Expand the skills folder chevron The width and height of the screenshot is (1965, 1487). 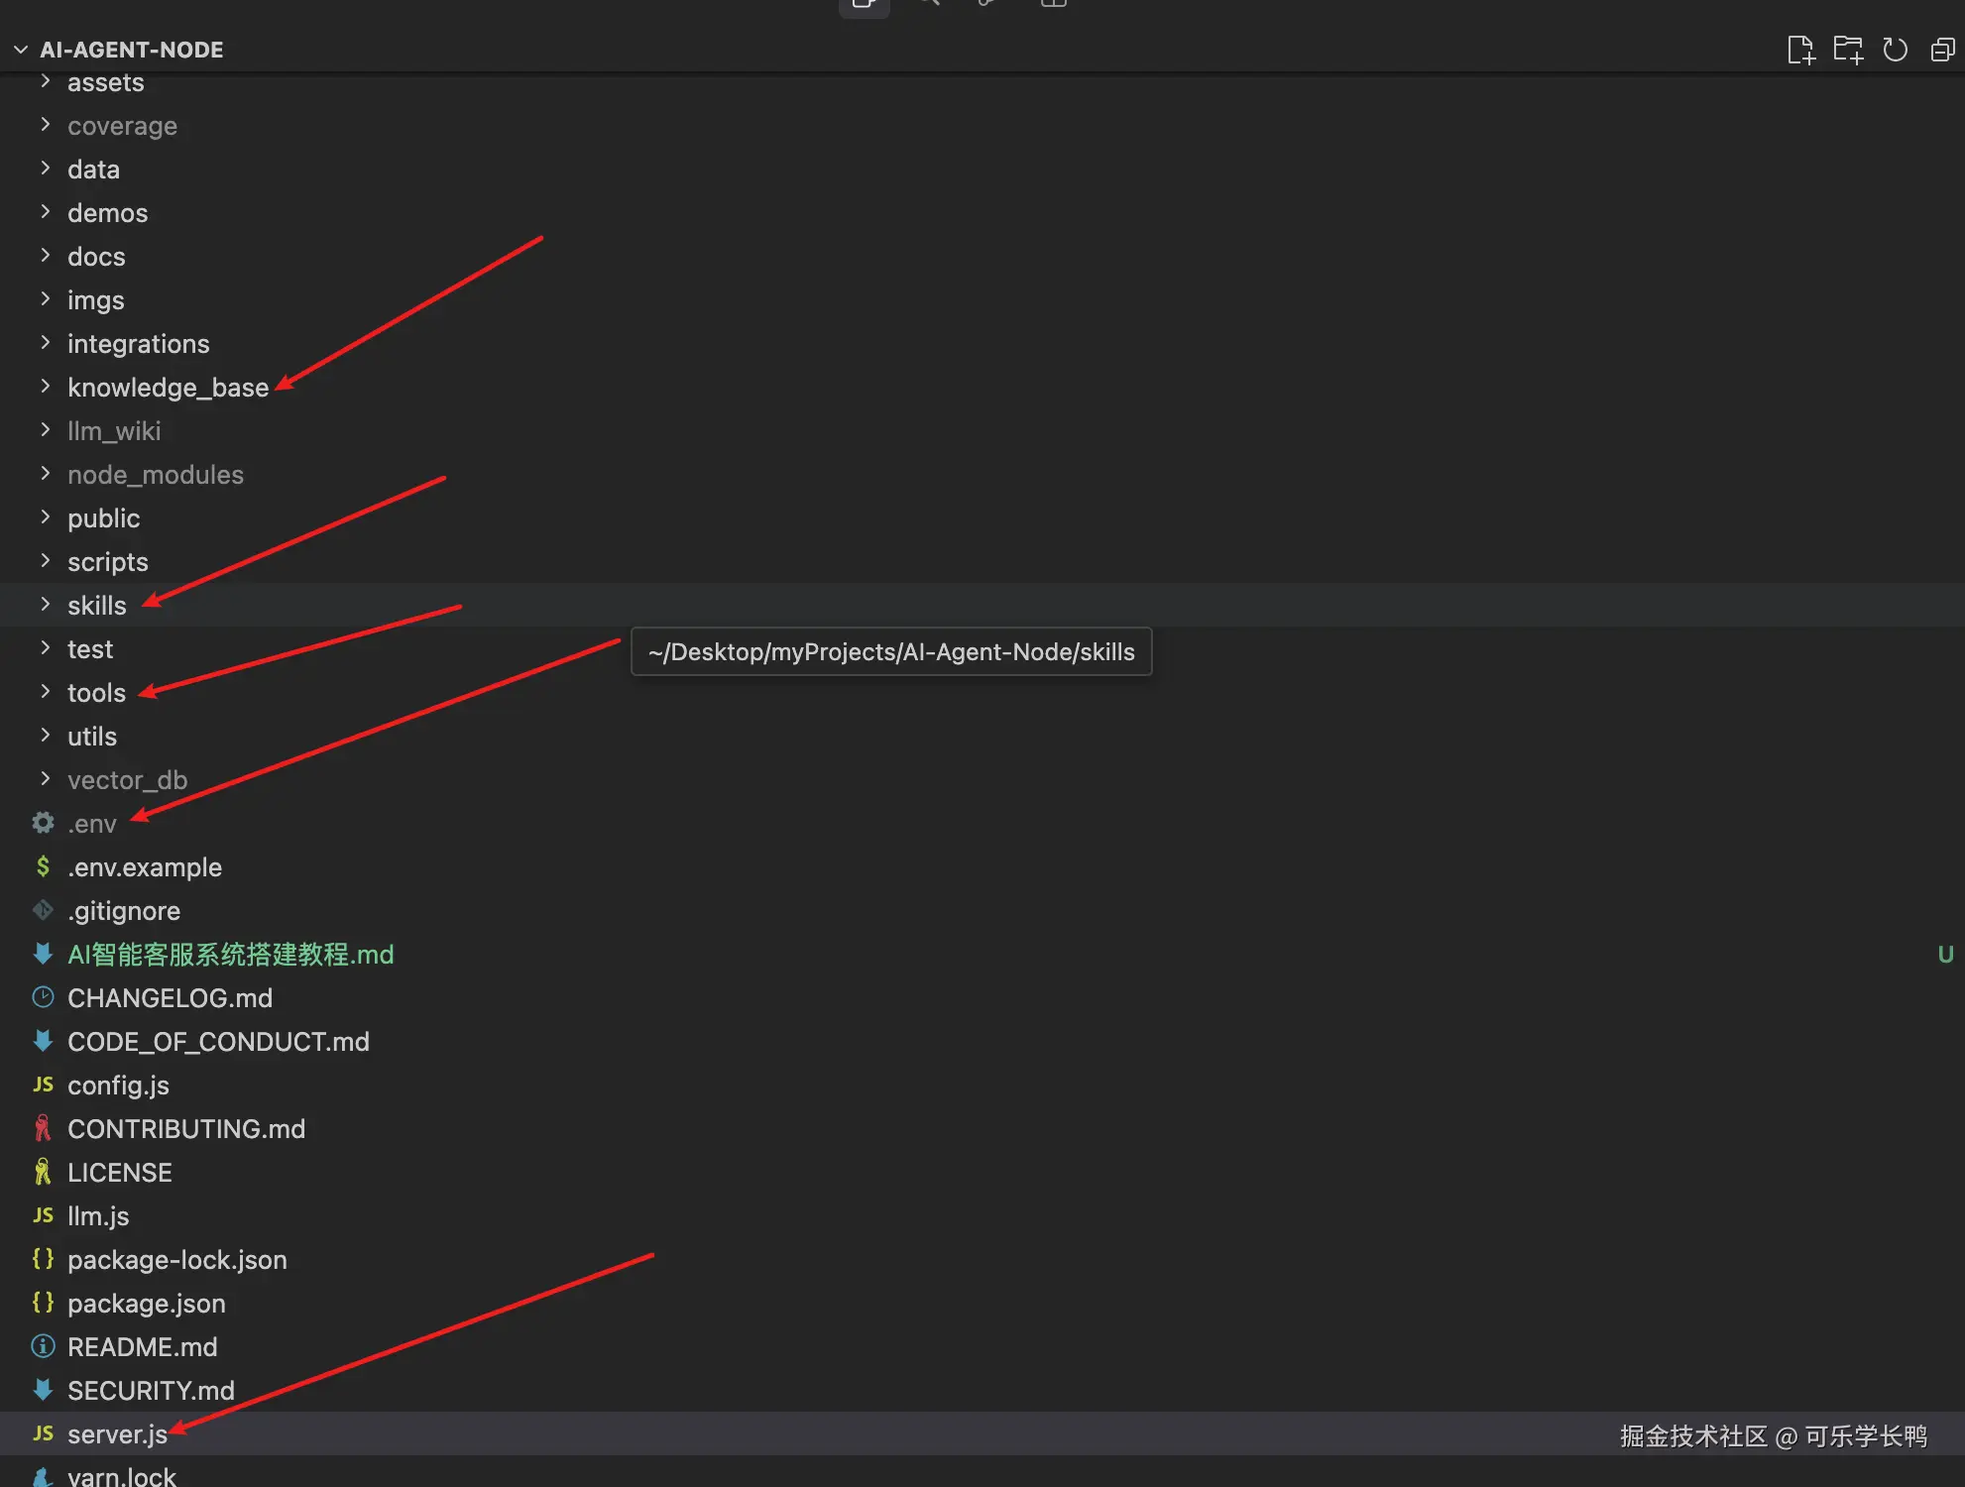(45, 605)
